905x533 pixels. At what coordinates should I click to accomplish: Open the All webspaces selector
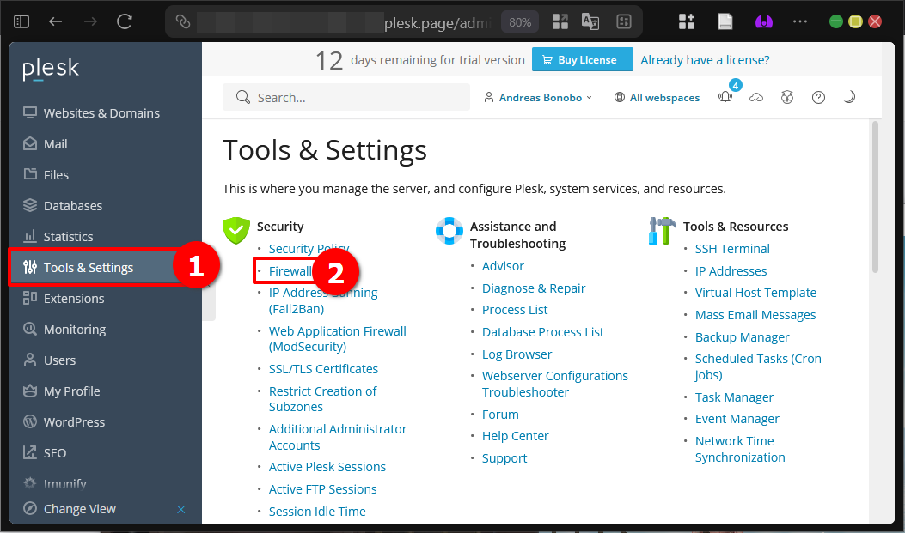657,97
